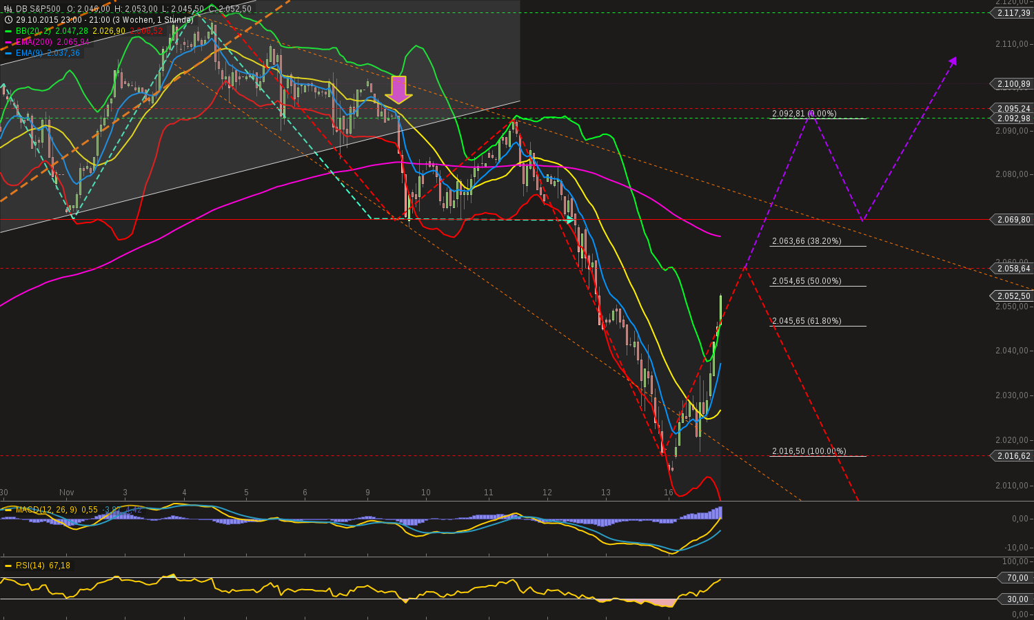This screenshot has height=620, width=1034.
Task: Click the clock icon beside the date range
Action: (8, 20)
